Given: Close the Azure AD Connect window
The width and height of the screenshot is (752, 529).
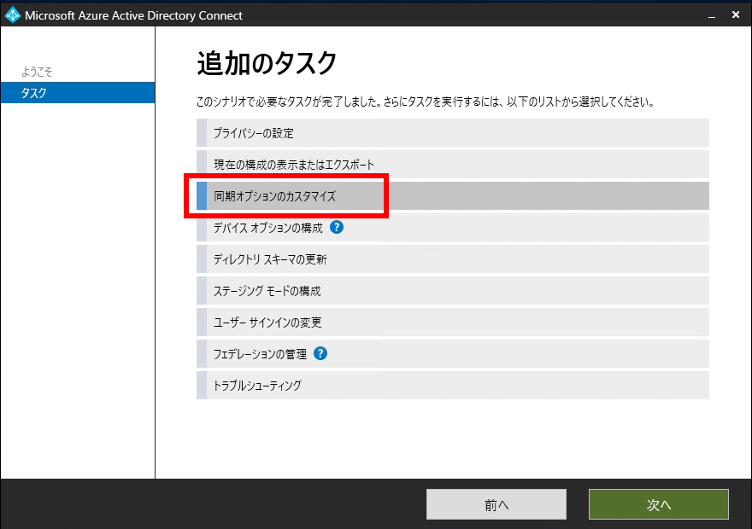Looking at the screenshot, I should coord(736,15).
